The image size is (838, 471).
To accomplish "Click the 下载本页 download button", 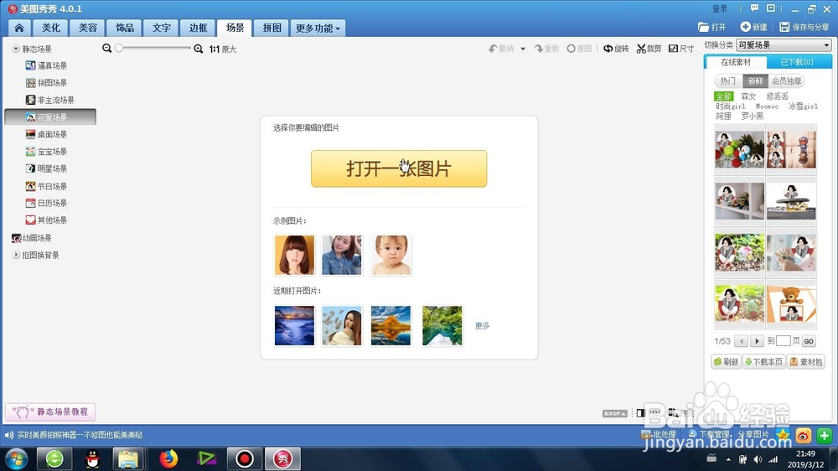I will (x=763, y=362).
